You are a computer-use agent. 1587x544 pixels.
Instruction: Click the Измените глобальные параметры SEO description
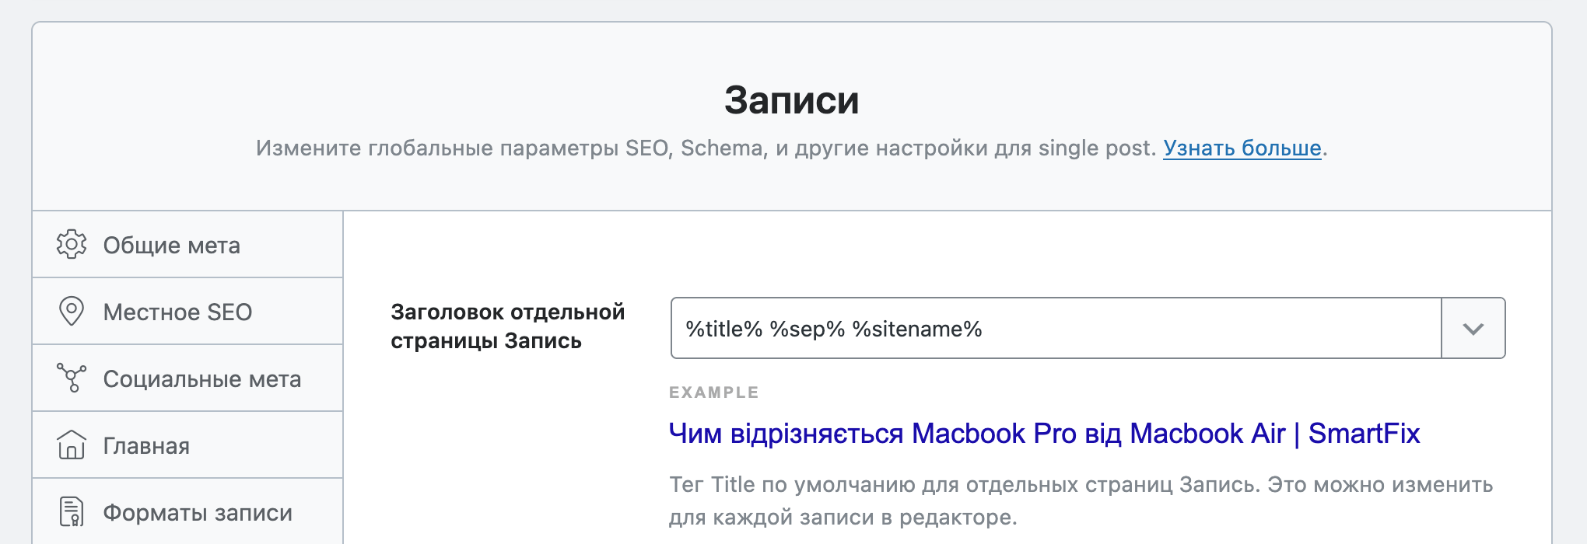(x=706, y=148)
